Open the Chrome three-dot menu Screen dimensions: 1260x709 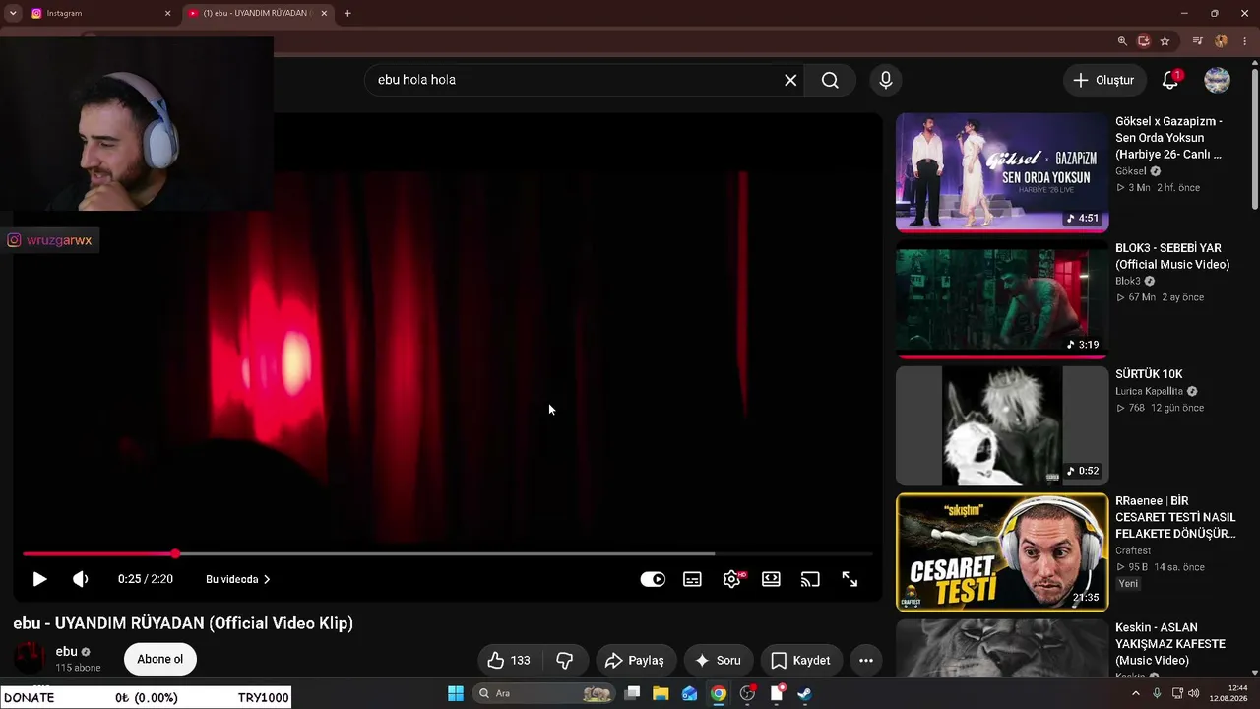(x=1245, y=41)
